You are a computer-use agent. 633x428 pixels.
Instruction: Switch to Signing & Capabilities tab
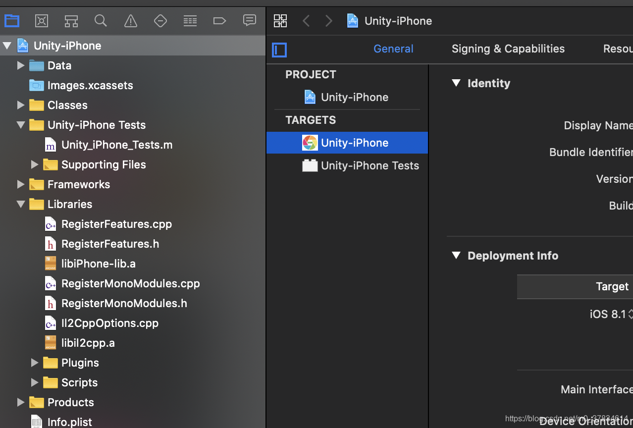coord(508,49)
